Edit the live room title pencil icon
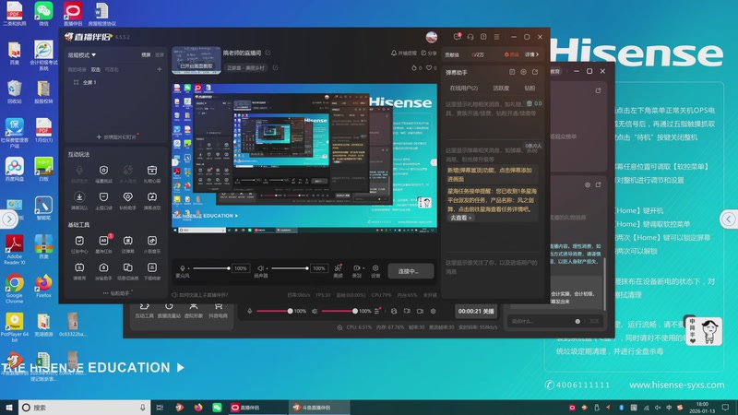The image size is (738, 415). [268, 53]
